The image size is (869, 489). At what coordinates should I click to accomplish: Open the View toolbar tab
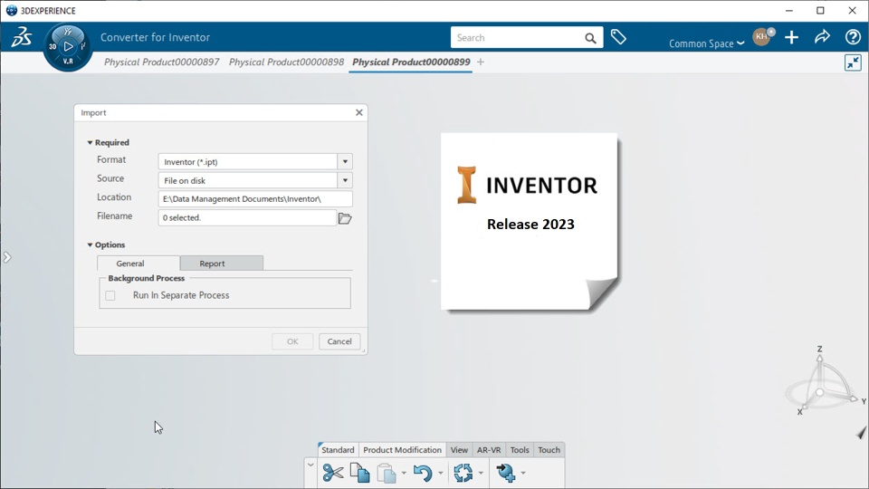[x=459, y=450]
